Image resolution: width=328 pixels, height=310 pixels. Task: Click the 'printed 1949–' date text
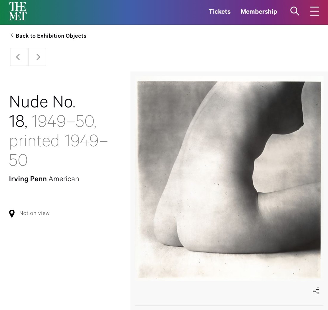coord(58,141)
